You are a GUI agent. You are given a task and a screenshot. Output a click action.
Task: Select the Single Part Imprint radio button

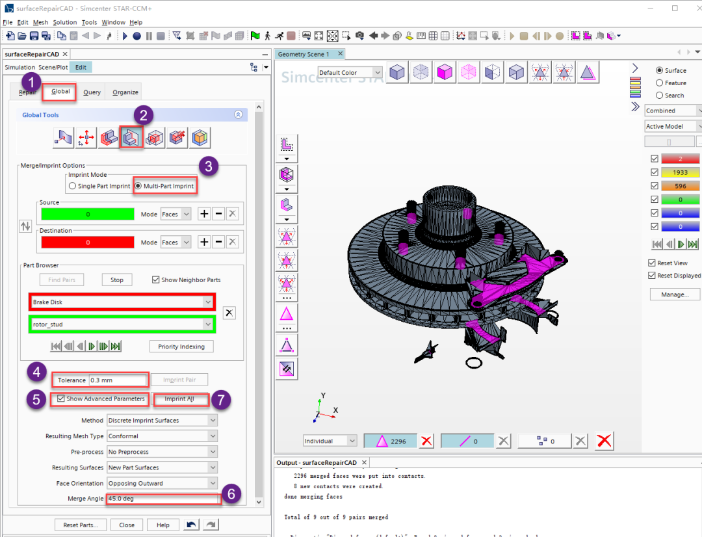[72, 186]
